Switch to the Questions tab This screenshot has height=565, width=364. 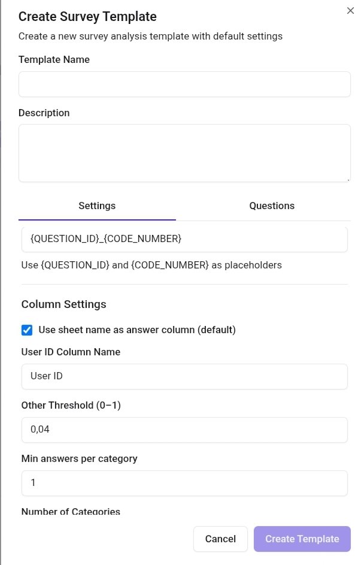272,206
